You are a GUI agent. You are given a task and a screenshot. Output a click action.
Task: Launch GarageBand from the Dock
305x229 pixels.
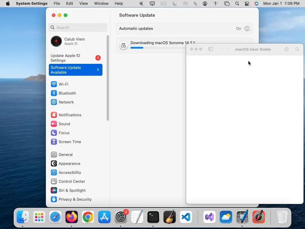click(x=169, y=217)
